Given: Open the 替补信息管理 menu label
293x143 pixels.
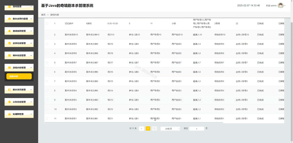Looking at the screenshot, I should click(x=19, y=55).
